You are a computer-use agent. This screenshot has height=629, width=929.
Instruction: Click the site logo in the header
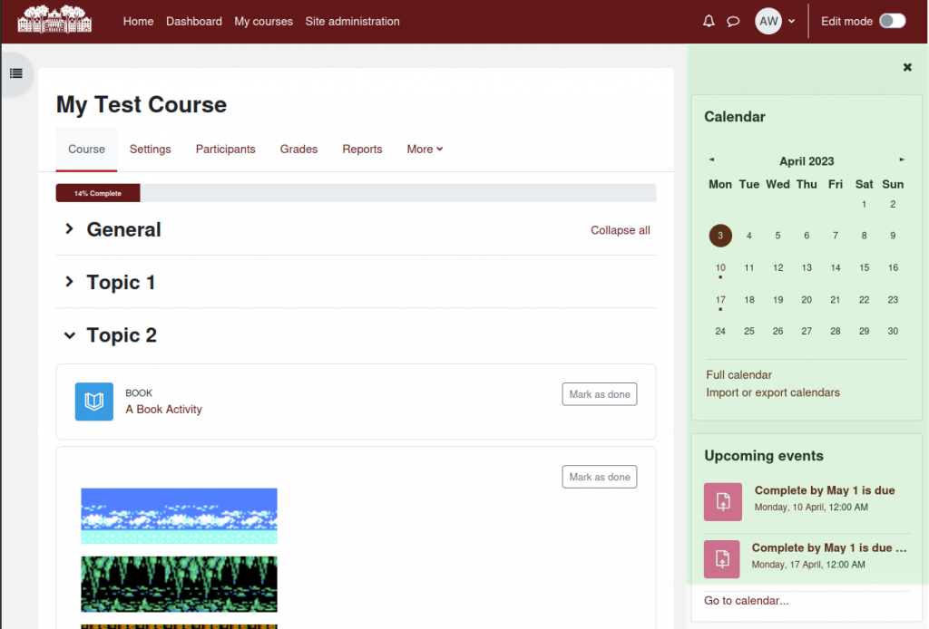[54, 20]
